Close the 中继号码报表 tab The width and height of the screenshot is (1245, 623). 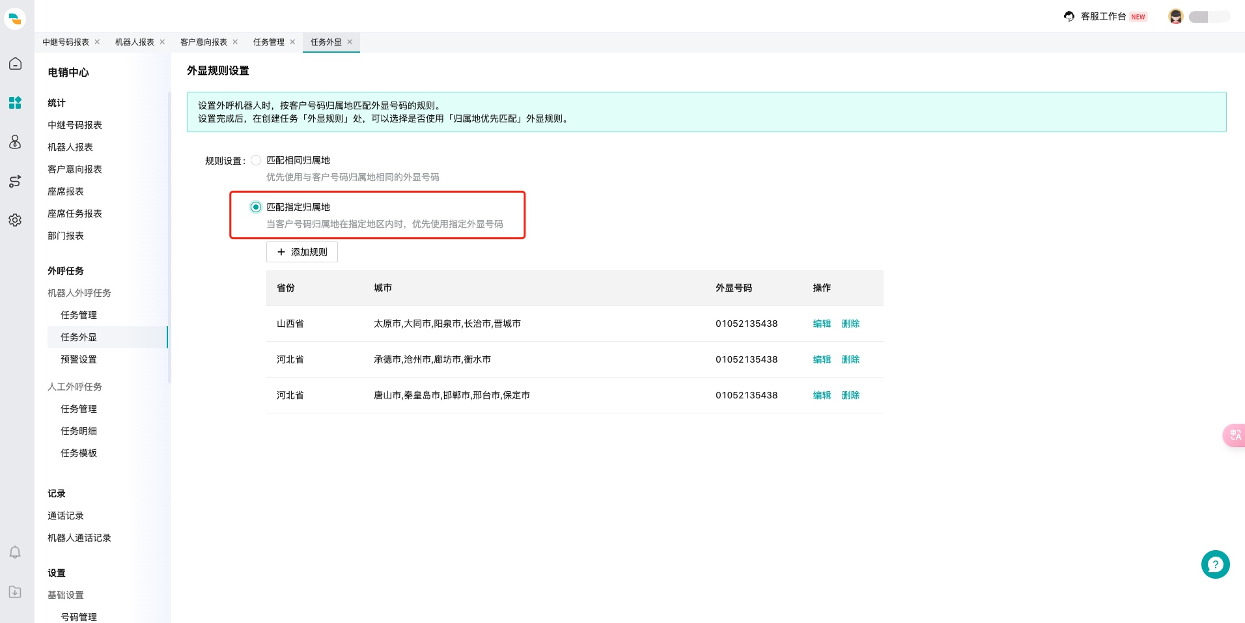coord(97,42)
